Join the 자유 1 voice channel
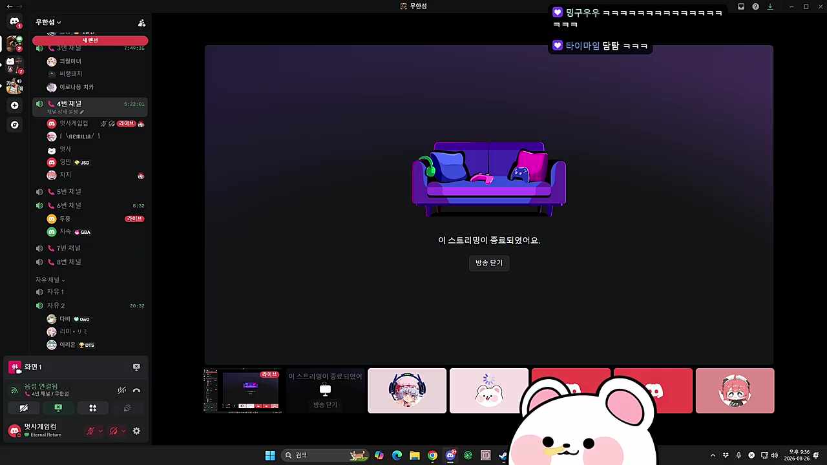This screenshot has width=827, height=465. pyautogui.click(x=90, y=292)
